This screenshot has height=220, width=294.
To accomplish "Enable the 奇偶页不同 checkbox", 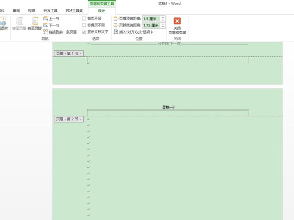I will (84, 25).
